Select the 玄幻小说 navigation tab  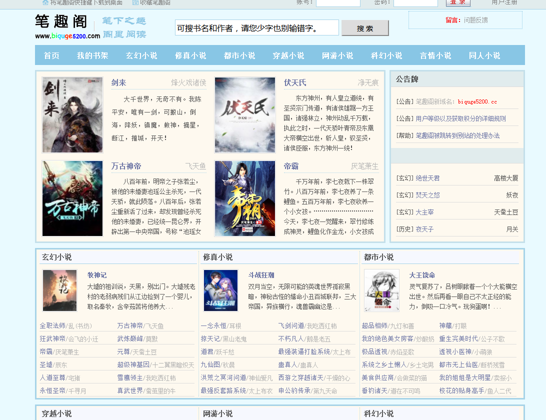point(141,55)
